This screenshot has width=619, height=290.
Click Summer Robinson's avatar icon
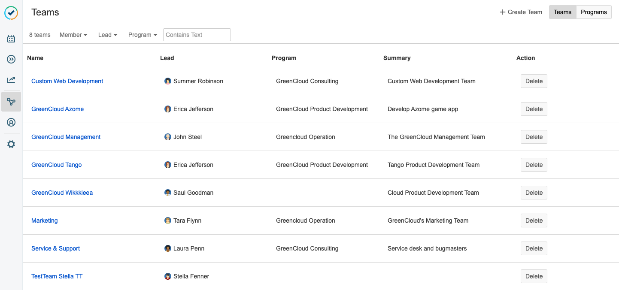[x=168, y=81]
